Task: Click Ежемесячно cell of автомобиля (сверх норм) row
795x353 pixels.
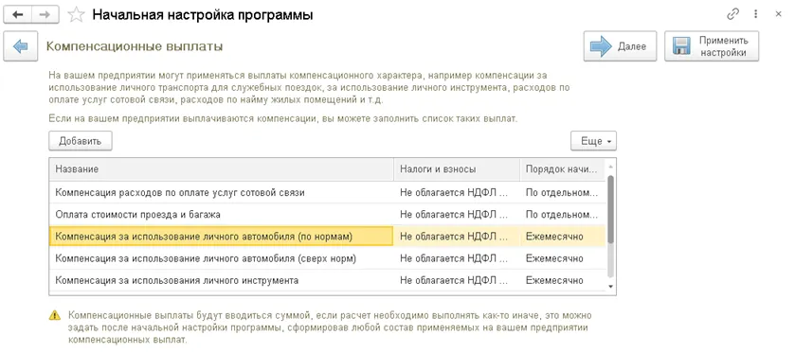Action: point(562,258)
